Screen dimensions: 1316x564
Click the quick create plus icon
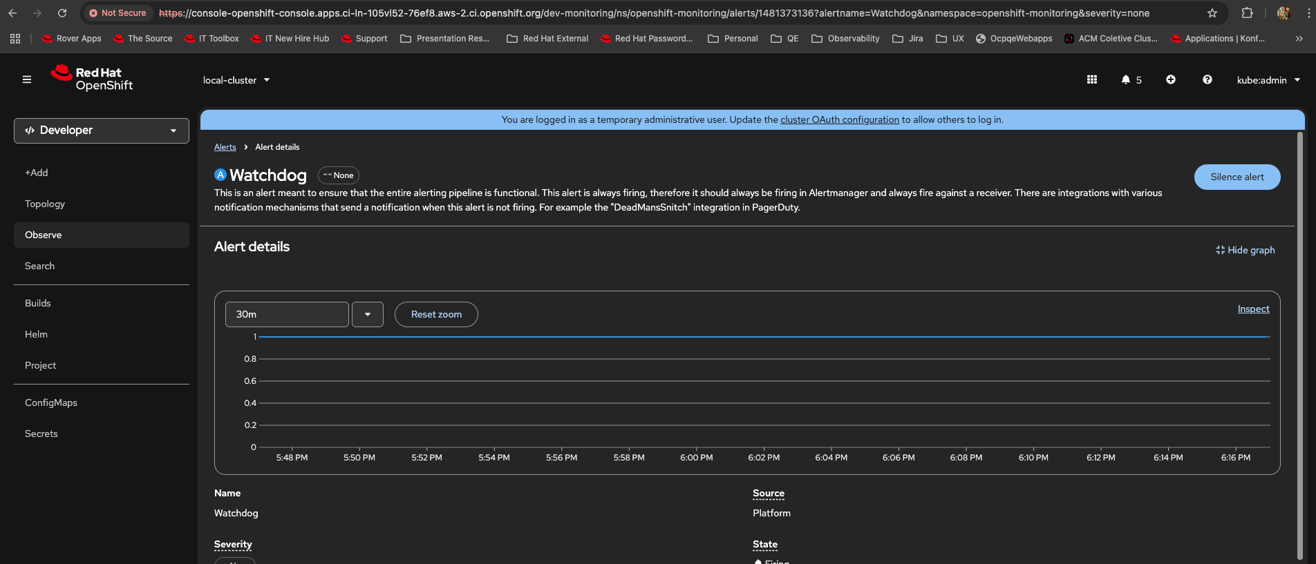[1171, 80]
